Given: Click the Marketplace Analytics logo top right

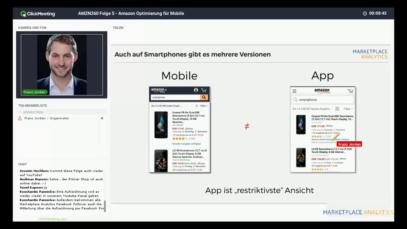Looking at the screenshot, I should (370, 54).
